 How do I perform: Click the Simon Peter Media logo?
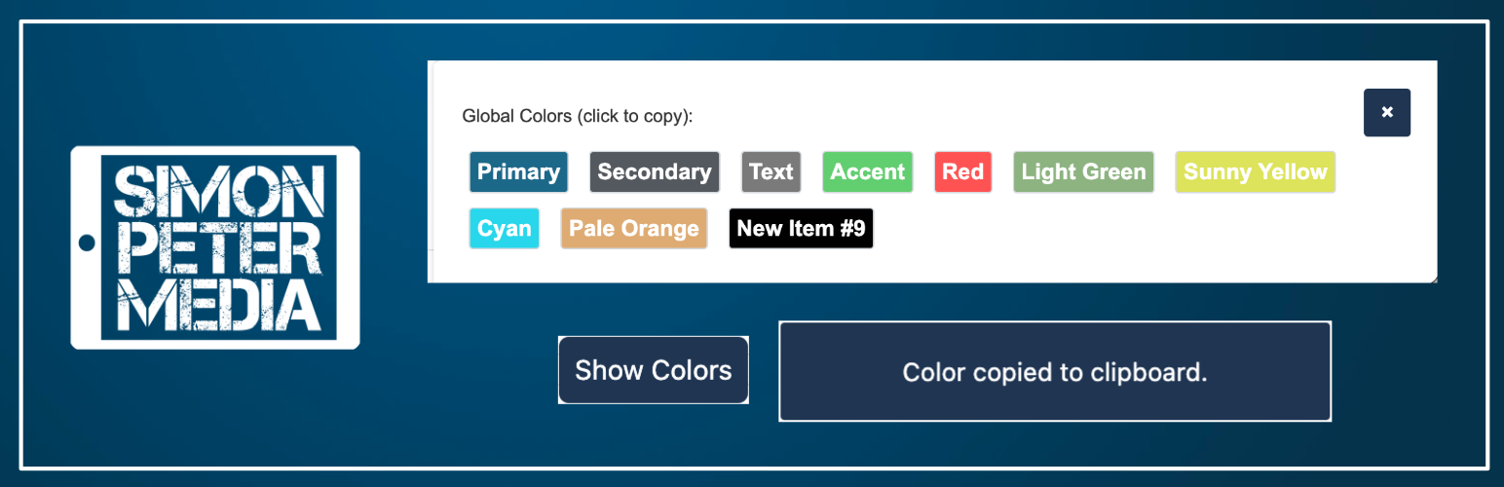point(215,247)
